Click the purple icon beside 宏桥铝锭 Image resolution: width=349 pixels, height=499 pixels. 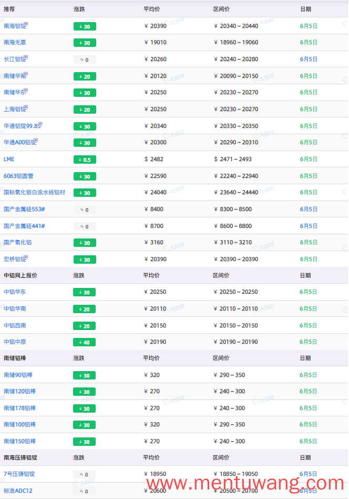click(26, 257)
